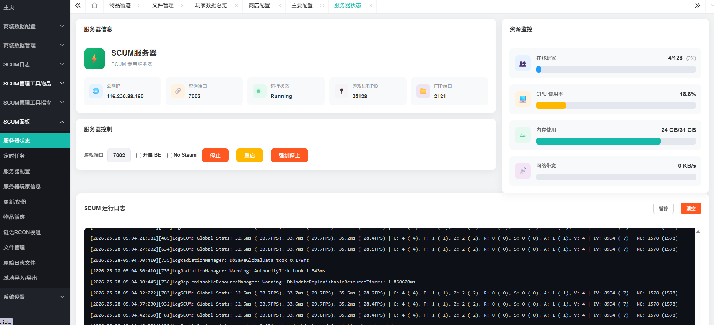Click the LogRadiationManager DbSaveGlobalData log line

pos(200,260)
